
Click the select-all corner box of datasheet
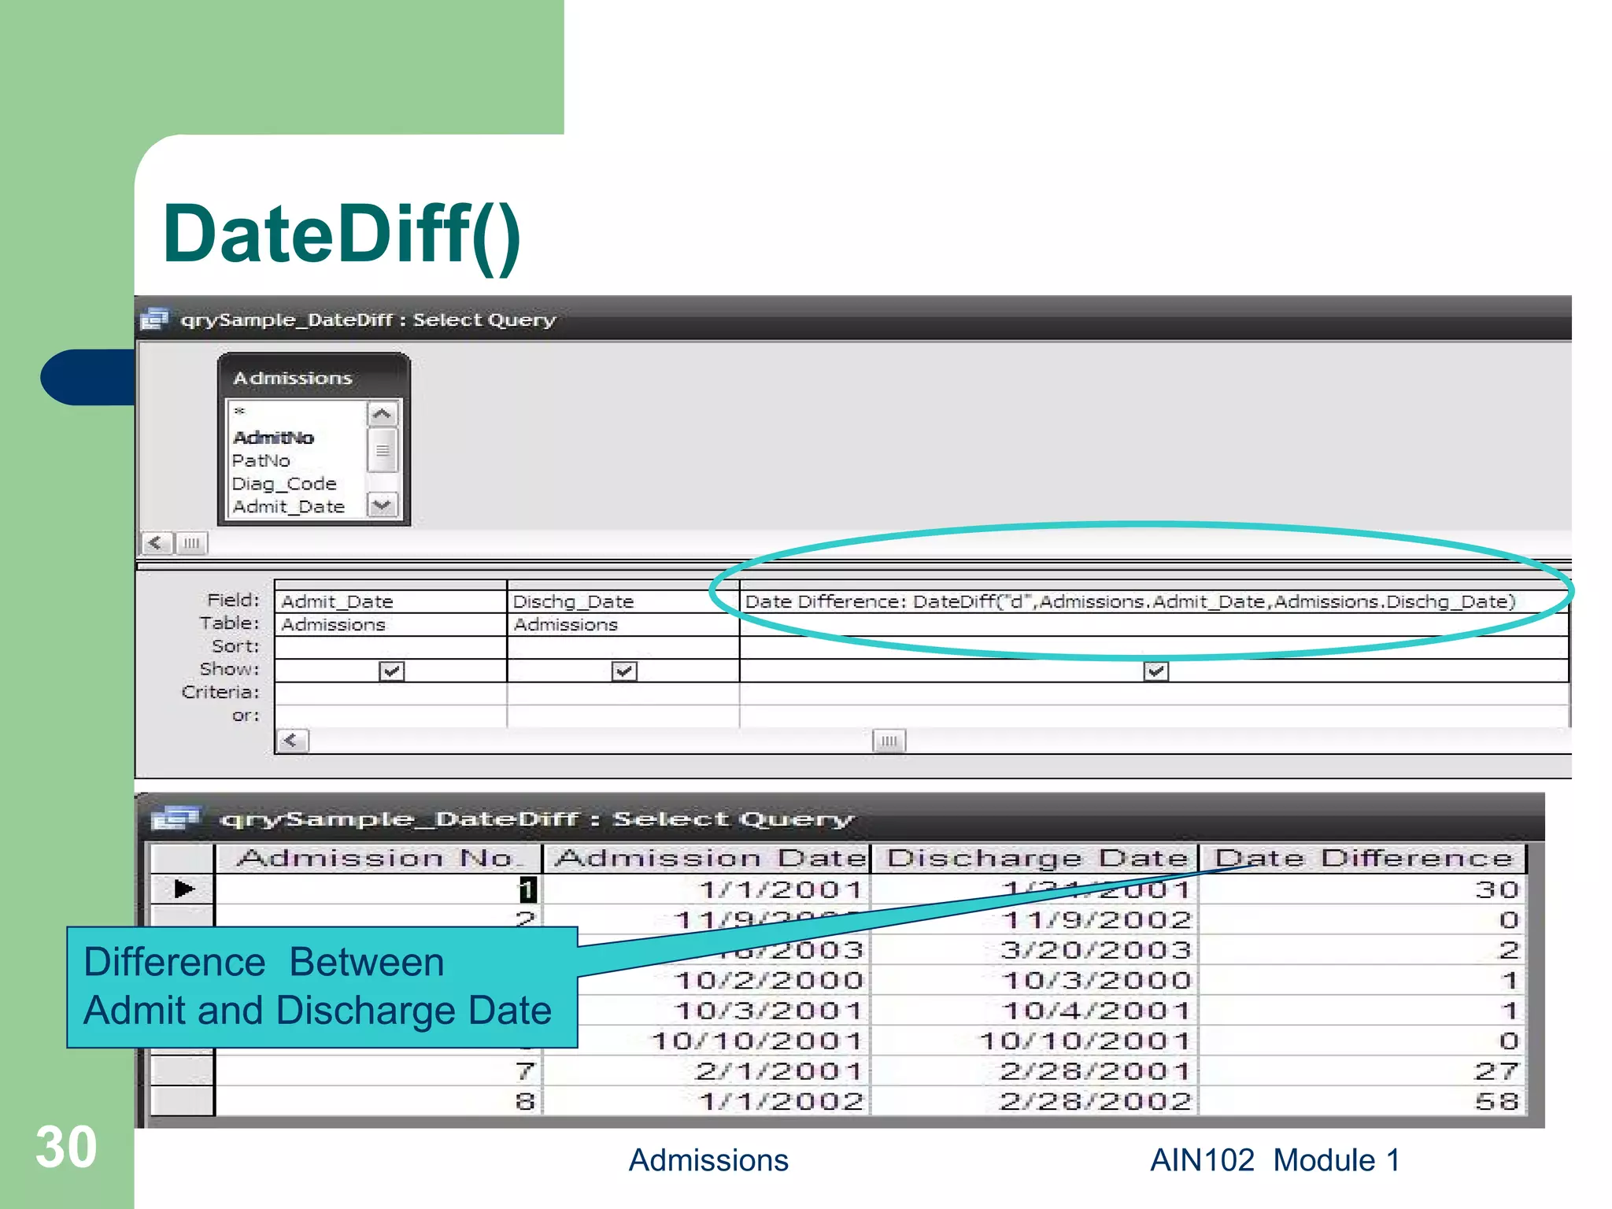(x=183, y=858)
